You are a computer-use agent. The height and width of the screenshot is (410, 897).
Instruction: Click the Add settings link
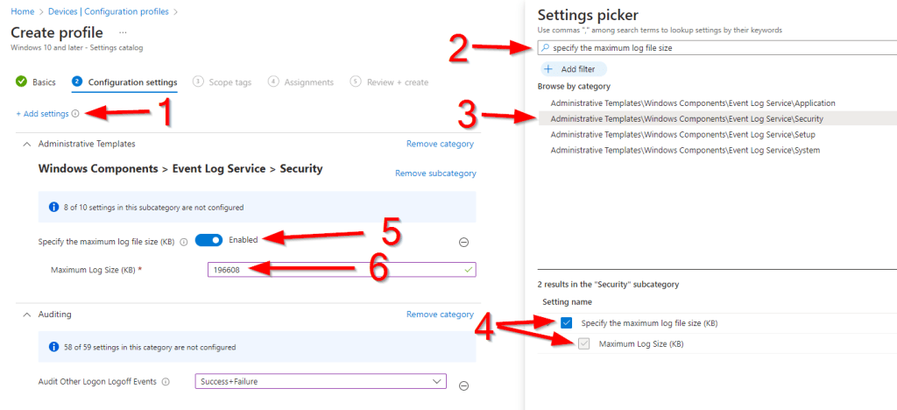(x=41, y=113)
